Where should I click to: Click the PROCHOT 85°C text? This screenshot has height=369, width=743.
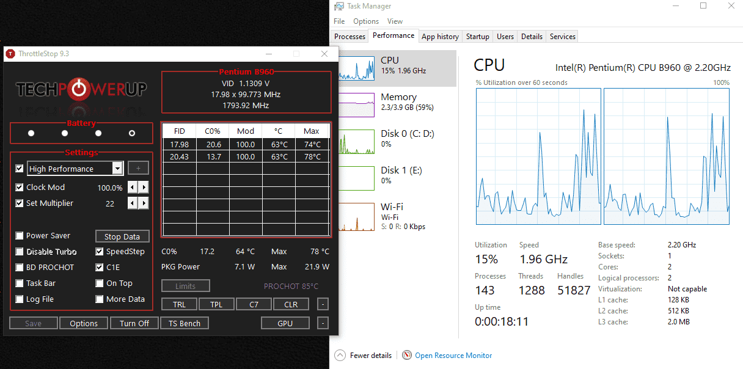coord(291,287)
